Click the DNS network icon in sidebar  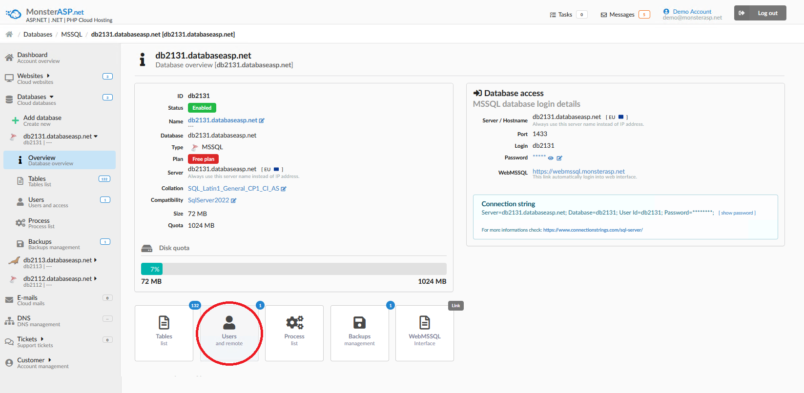coord(9,321)
